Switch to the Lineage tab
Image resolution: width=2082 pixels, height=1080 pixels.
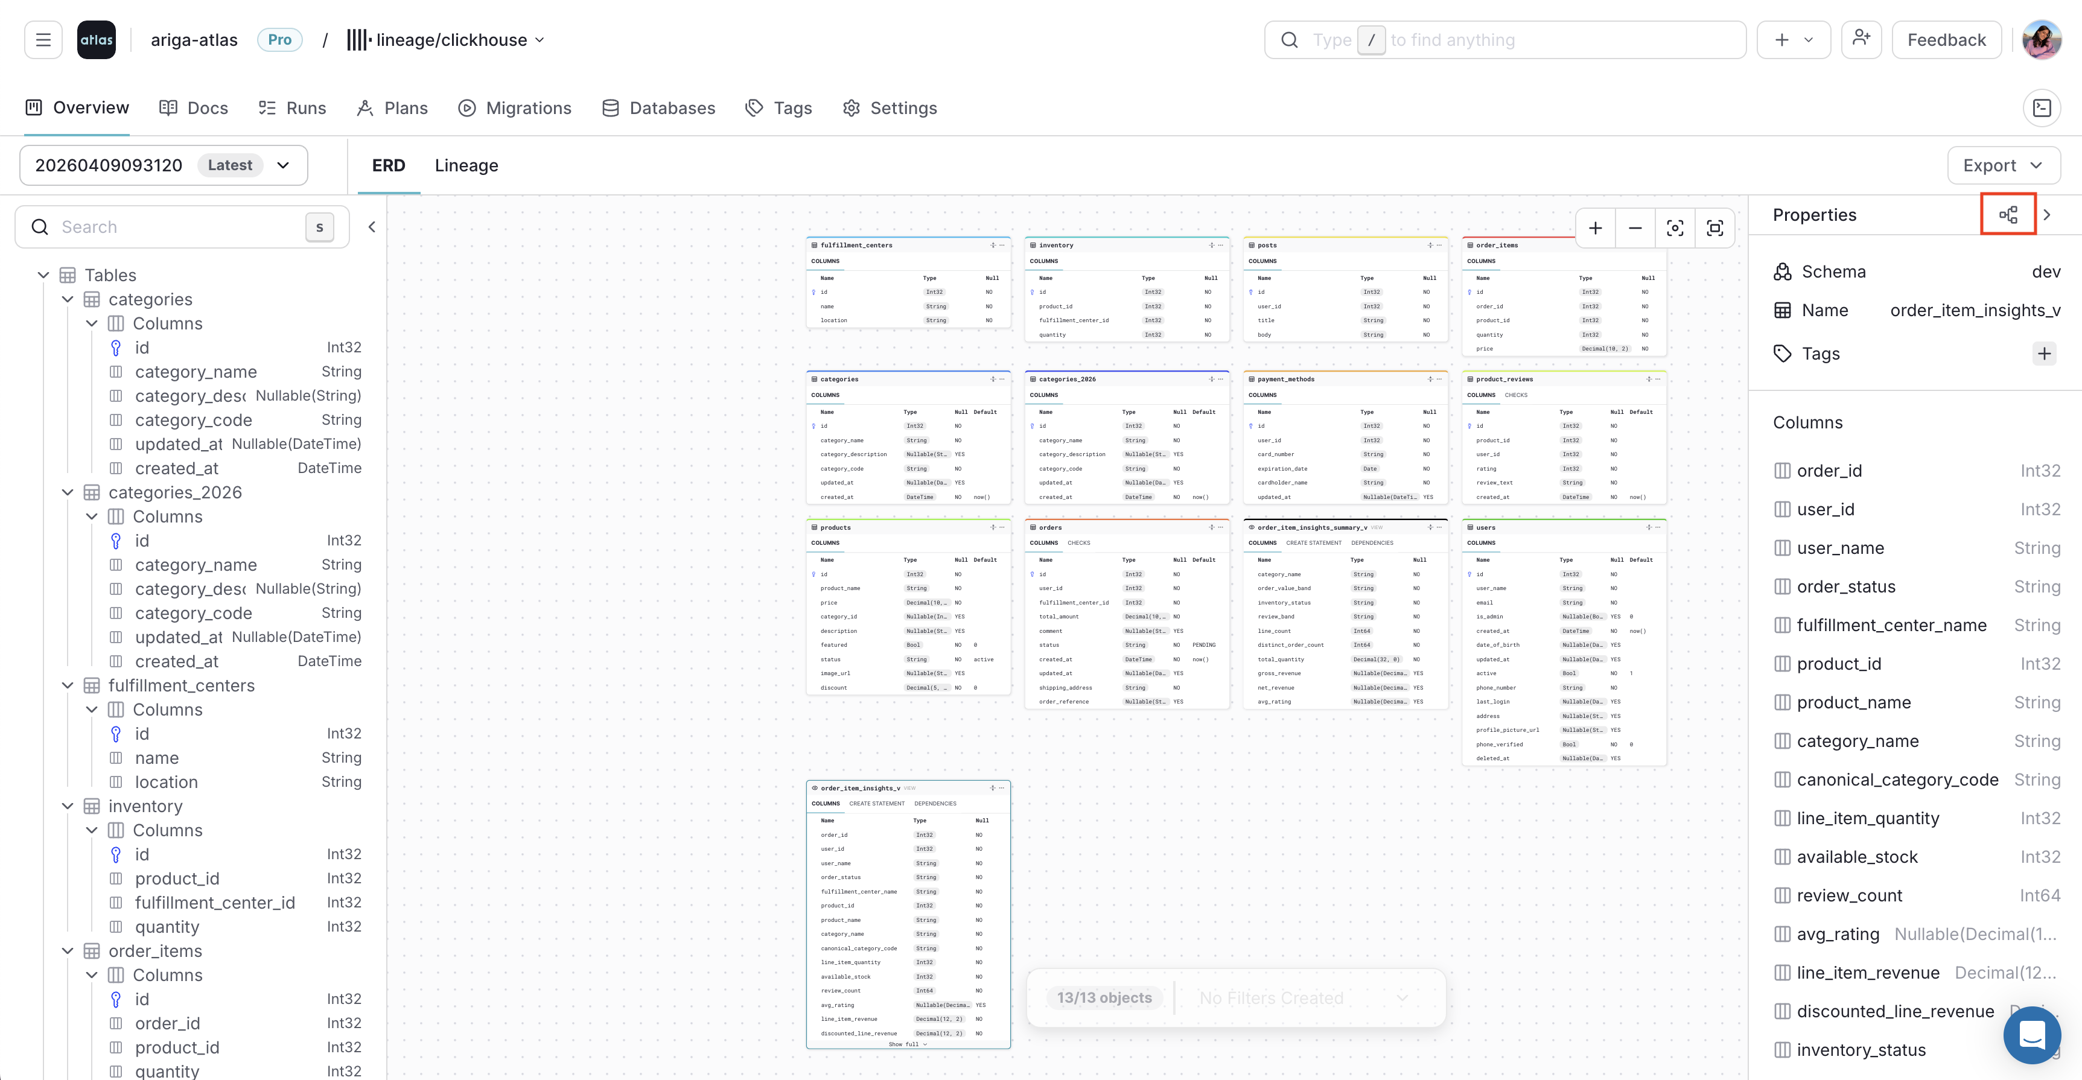click(466, 165)
